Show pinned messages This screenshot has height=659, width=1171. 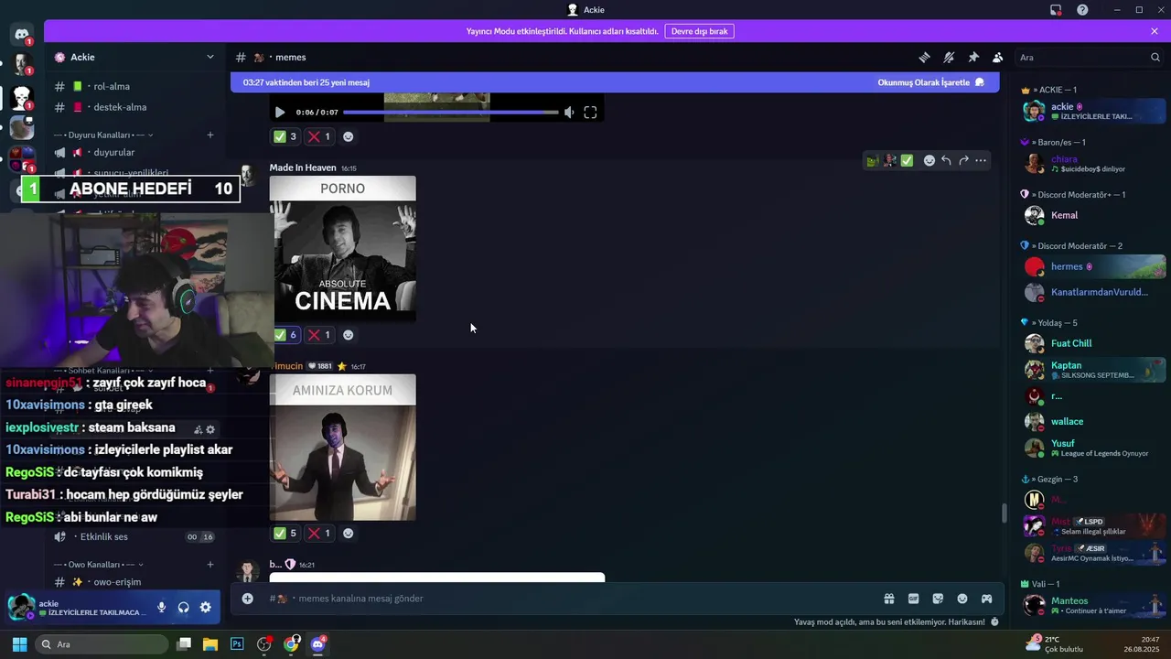click(x=973, y=57)
